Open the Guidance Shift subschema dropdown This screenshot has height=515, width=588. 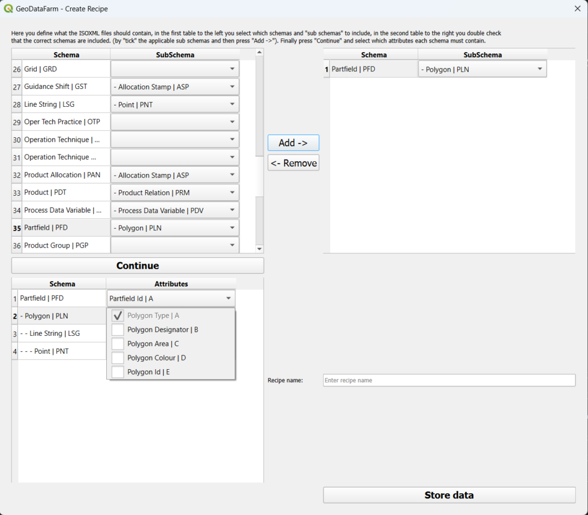click(x=232, y=87)
